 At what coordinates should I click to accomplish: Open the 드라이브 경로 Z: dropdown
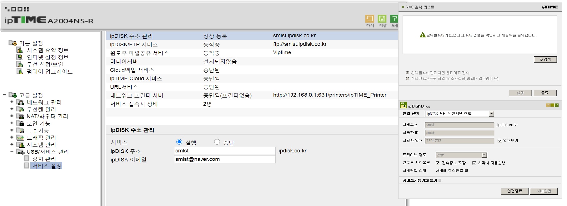[x=484, y=155]
